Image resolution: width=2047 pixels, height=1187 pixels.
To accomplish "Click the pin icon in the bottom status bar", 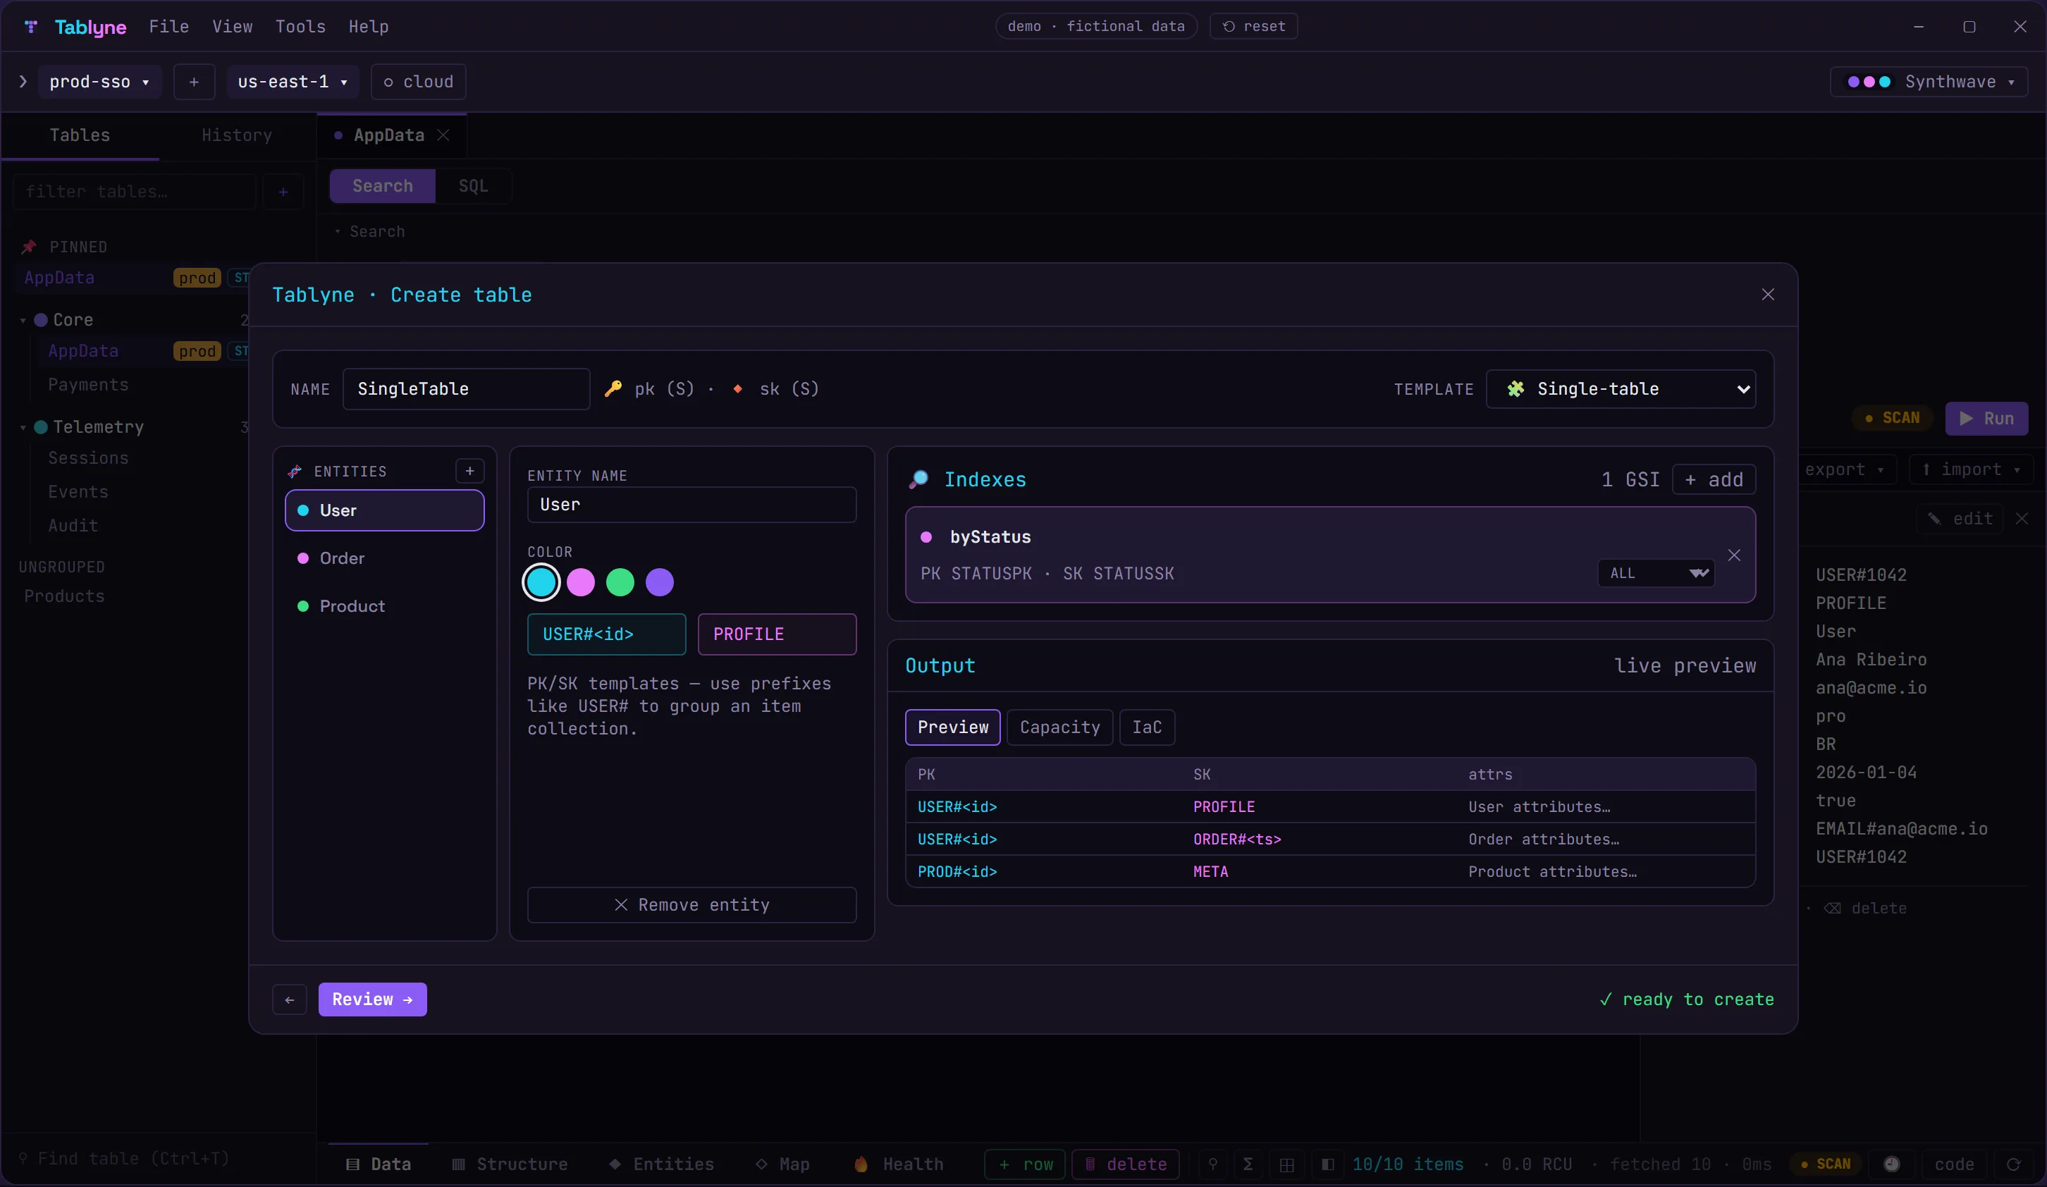I will [1213, 1164].
